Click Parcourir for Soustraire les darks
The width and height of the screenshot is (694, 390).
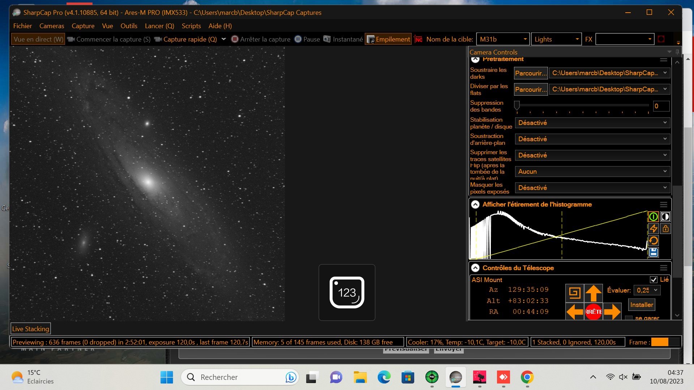(531, 73)
